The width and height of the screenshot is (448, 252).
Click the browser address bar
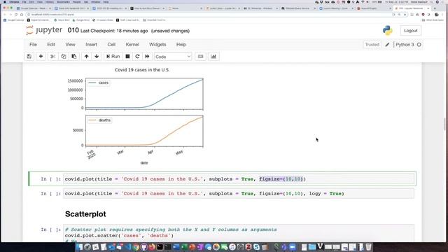pyautogui.click(x=209, y=14)
